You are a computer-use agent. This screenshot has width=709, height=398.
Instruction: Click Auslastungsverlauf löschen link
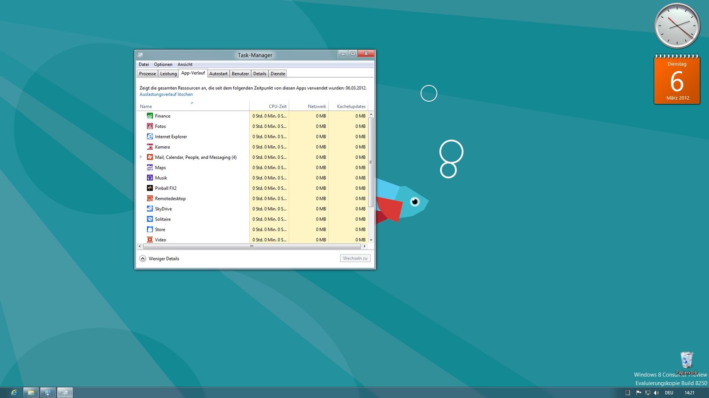(x=166, y=94)
